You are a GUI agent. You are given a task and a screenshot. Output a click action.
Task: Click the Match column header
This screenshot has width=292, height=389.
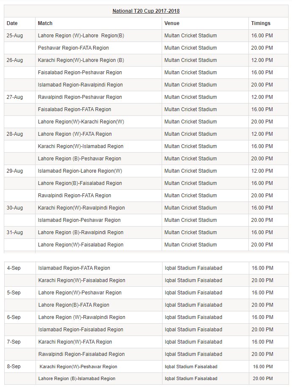[45, 23]
